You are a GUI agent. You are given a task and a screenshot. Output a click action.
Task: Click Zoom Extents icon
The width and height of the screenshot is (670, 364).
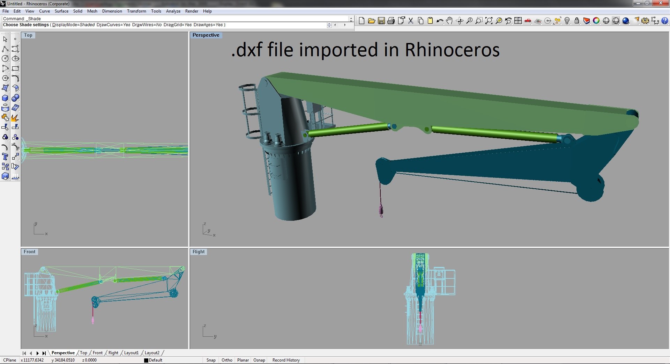489,21
